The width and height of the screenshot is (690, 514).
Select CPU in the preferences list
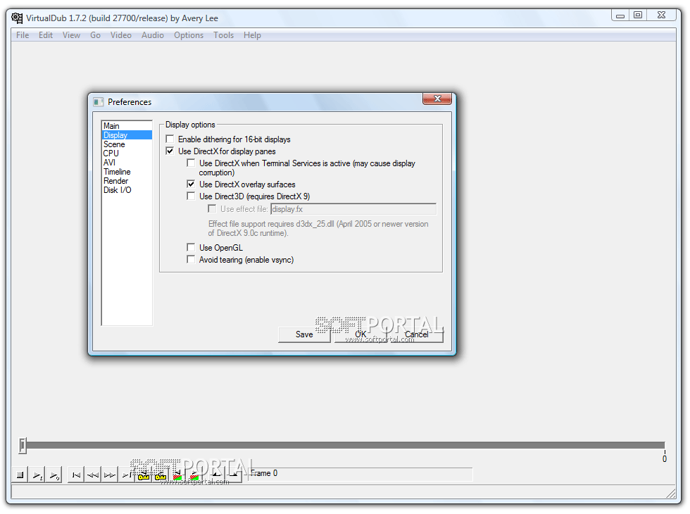click(127, 153)
